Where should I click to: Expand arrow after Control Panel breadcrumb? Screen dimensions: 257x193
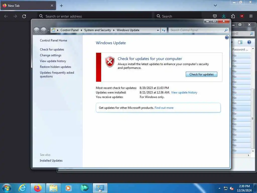coord(81,30)
